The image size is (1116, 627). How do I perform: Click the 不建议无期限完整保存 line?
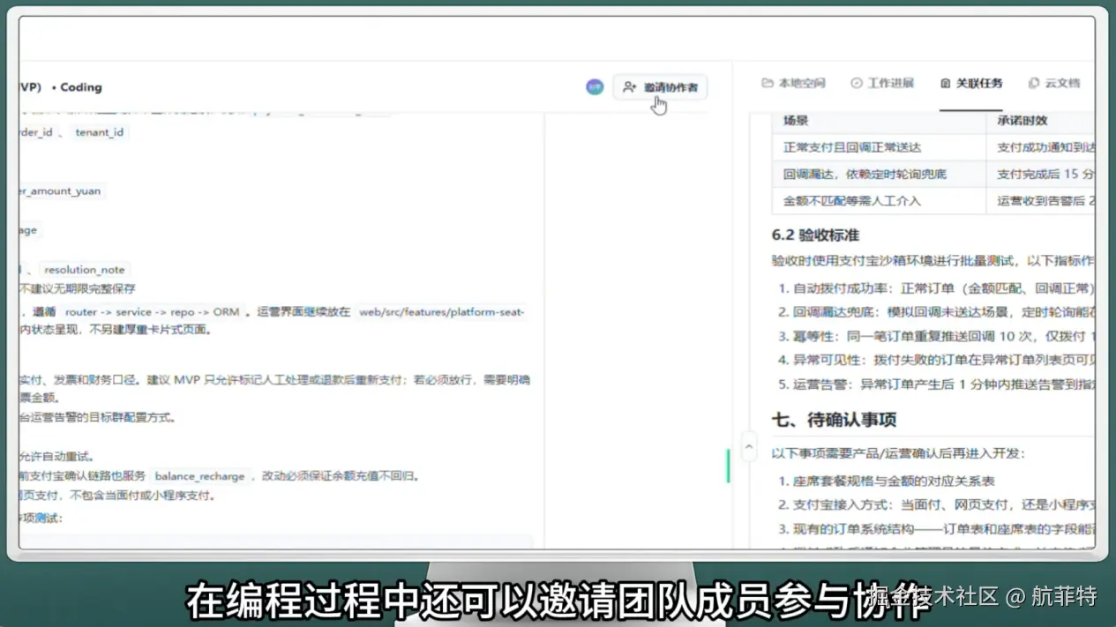point(78,288)
